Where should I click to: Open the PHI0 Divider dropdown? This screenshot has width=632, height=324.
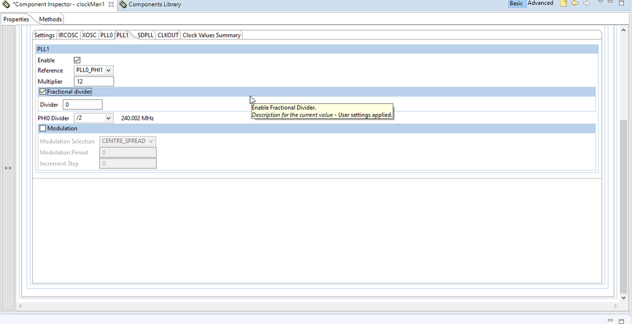(x=94, y=118)
